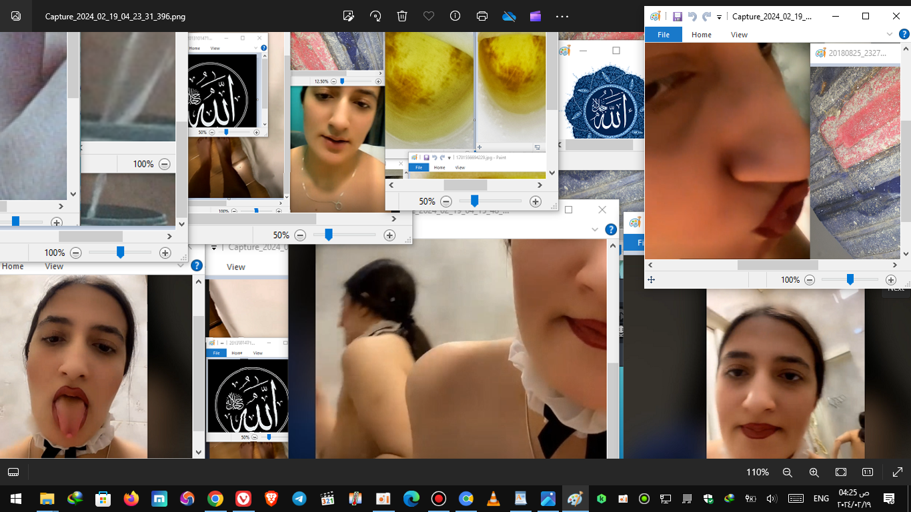
Task: Print the current image
Action: point(482,16)
